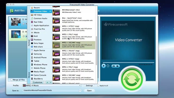This screenshot has height=98, width=174.
Task: Open the HD Video category
Action: [x=41, y=15]
